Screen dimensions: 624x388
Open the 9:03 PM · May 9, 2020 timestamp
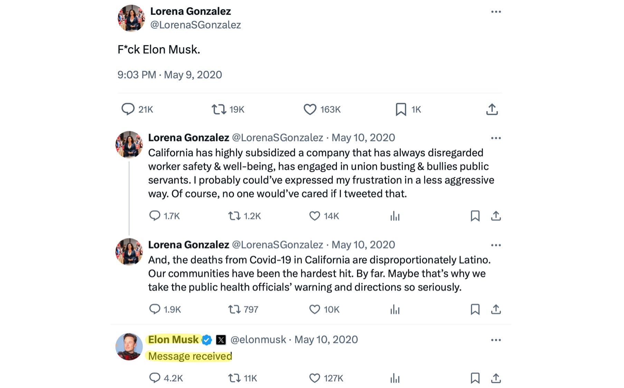click(170, 75)
